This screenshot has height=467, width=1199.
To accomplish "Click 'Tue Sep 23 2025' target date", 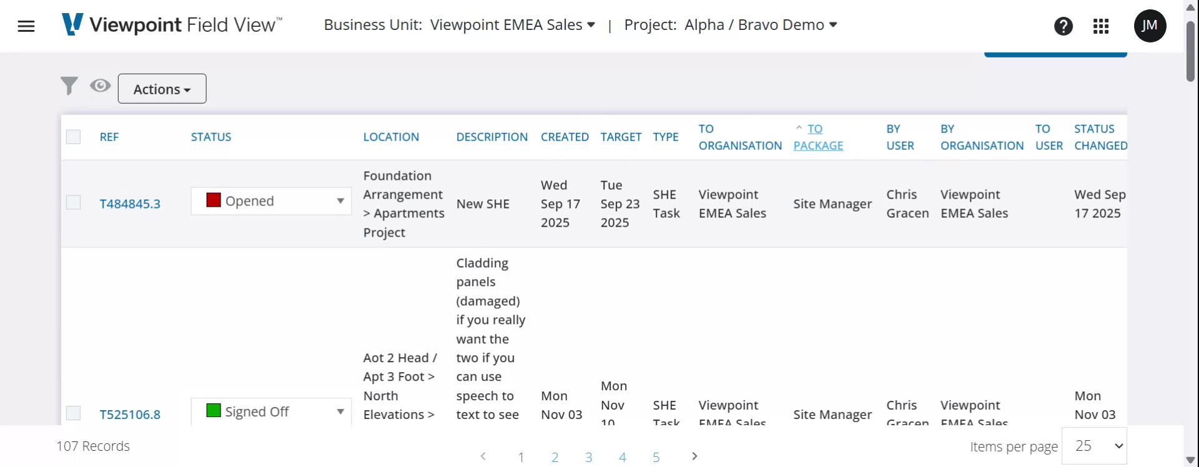I will [x=620, y=204].
